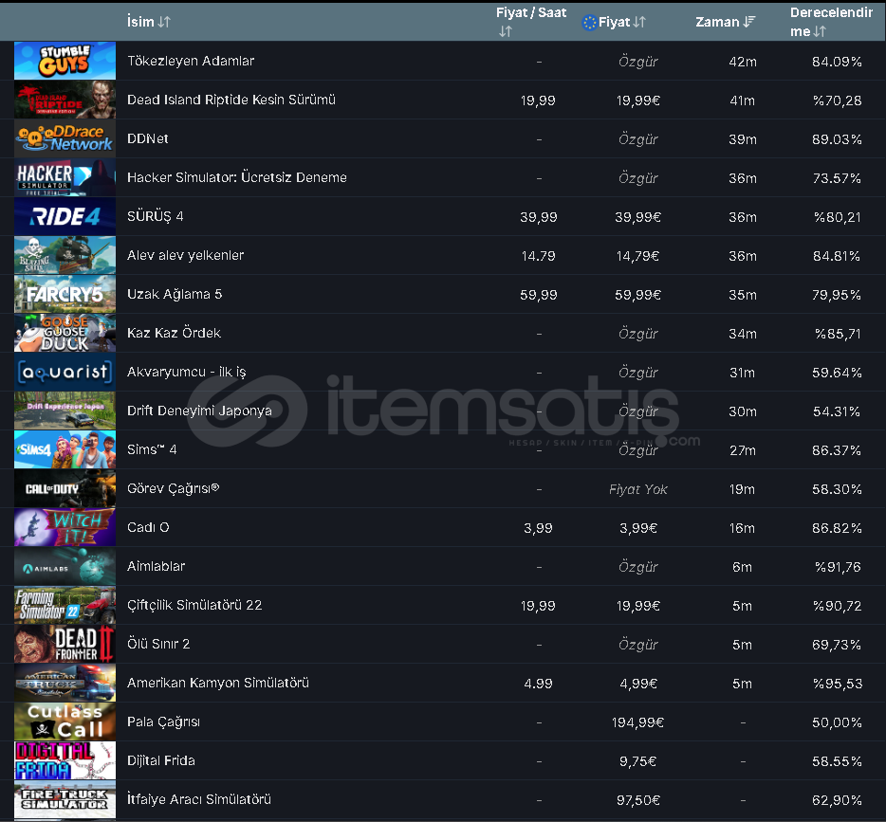
Task: Click the Uzak Ağlama 5 title
Action: [175, 295]
